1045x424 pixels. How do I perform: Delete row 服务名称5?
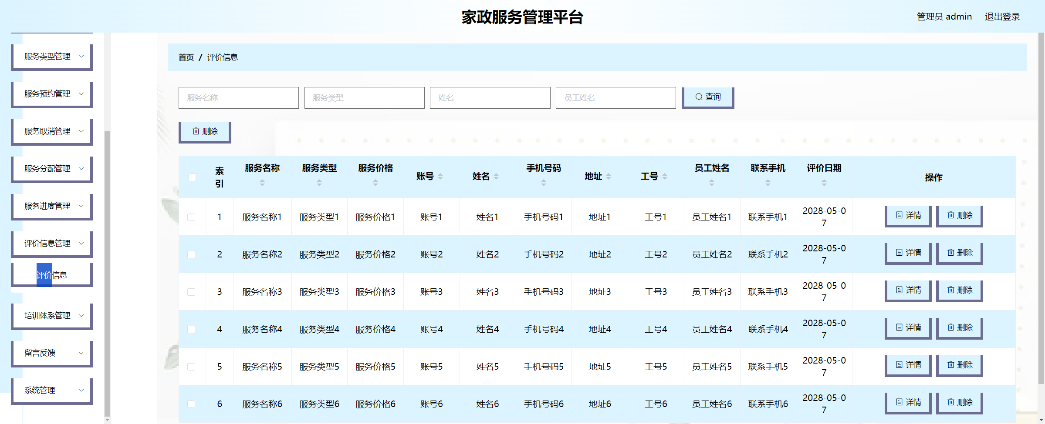[960, 365]
